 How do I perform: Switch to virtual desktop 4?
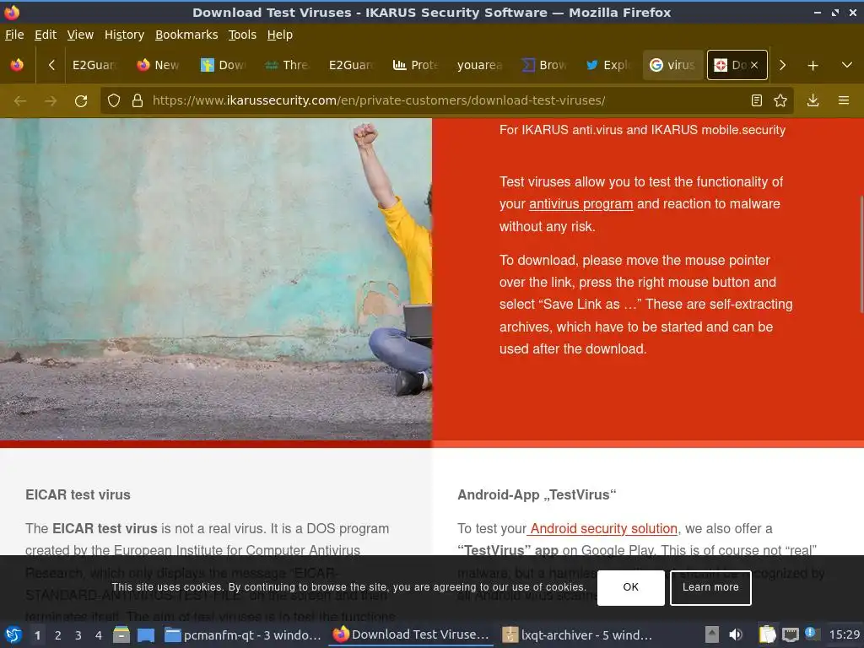tap(99, 635)
